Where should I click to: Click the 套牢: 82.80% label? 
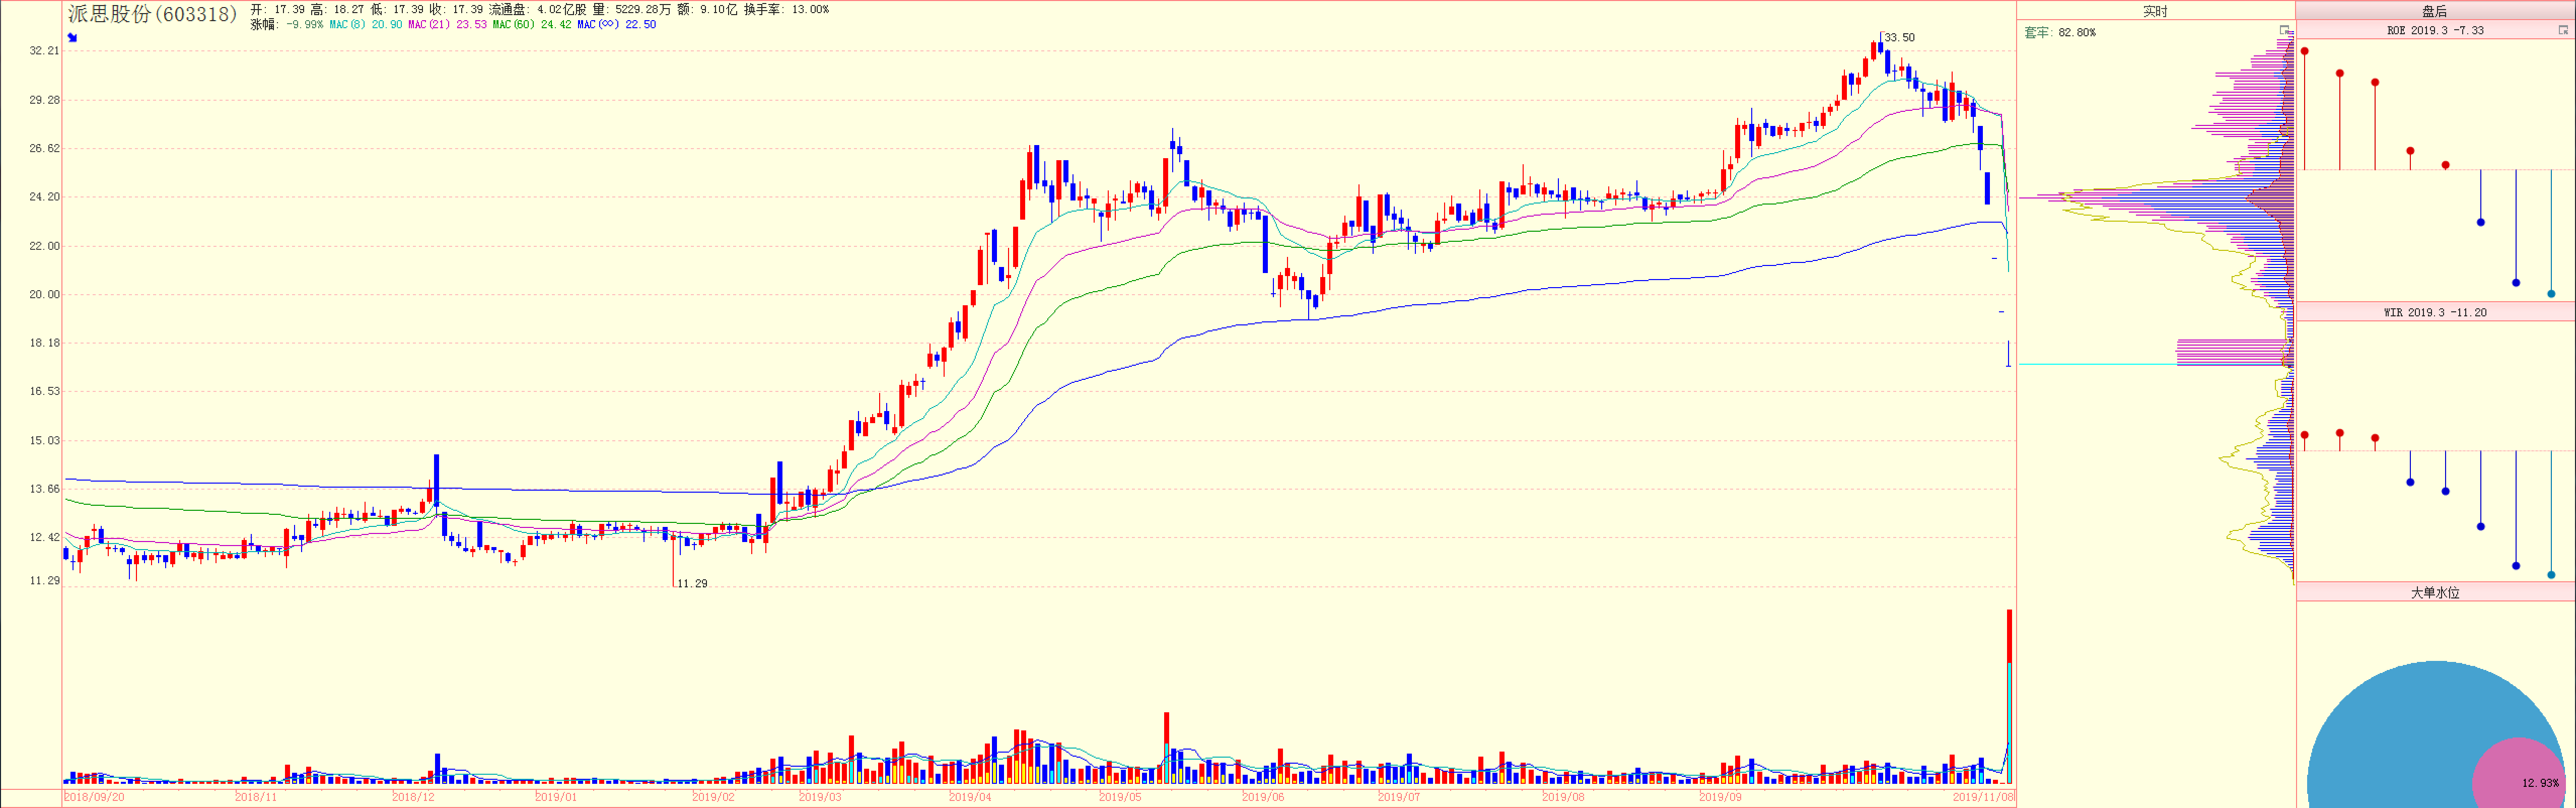click(2059, 33)
